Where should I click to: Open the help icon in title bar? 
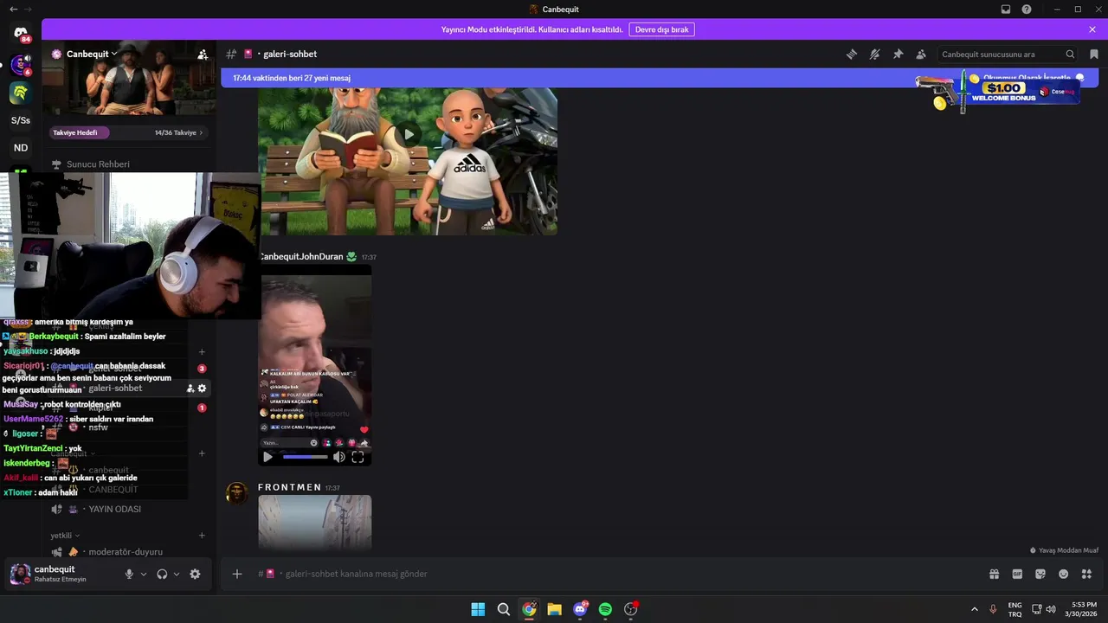pos(1027,10)
